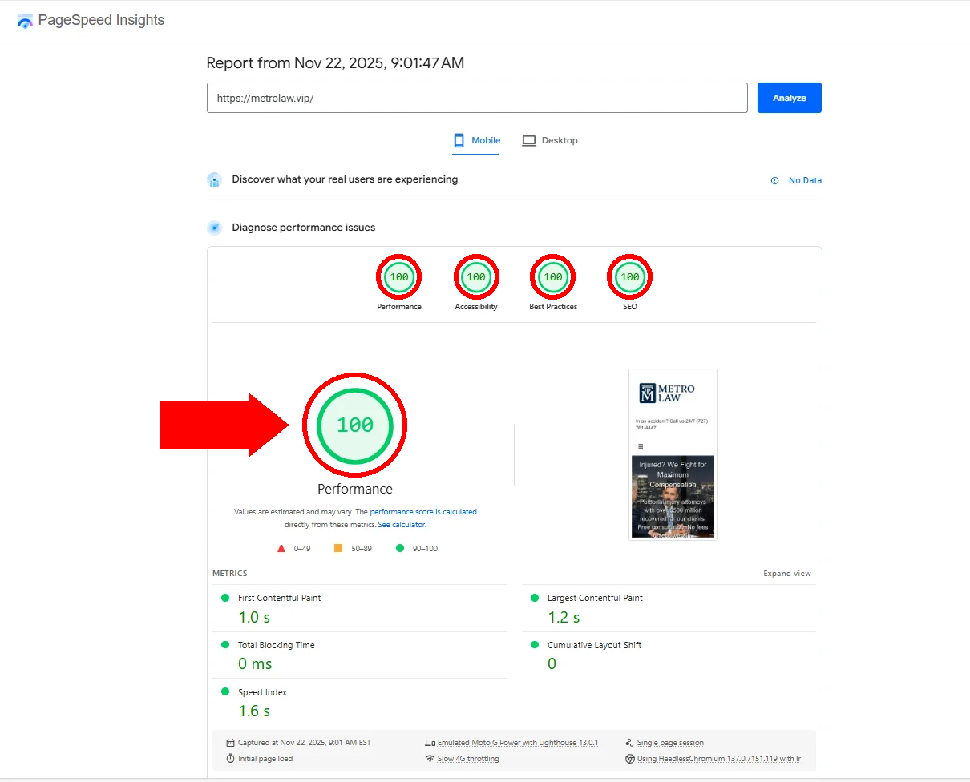
Task: Expand the Largest Contentful Paint metric
Action: 595,598
